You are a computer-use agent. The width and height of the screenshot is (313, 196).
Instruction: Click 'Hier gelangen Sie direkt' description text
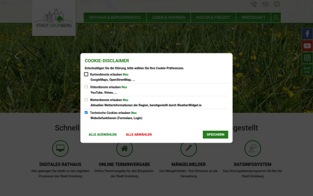coord(61,174)
